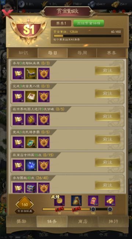
Task: Tap the boot reward icon in first quest
Action: tap(31, 73)
